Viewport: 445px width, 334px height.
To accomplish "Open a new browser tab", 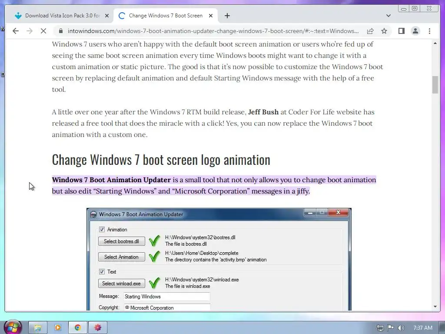I will point(227,16).
